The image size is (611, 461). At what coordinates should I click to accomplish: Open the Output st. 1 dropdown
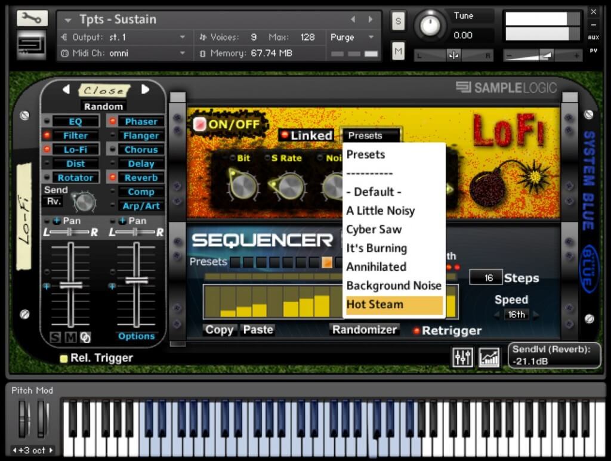tap(182, 37)
